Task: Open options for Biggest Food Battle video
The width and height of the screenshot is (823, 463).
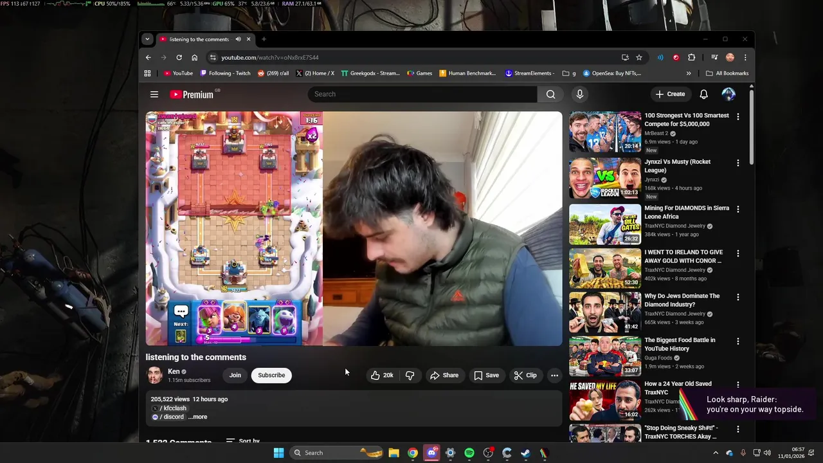Action: click(x=737, y=341)
